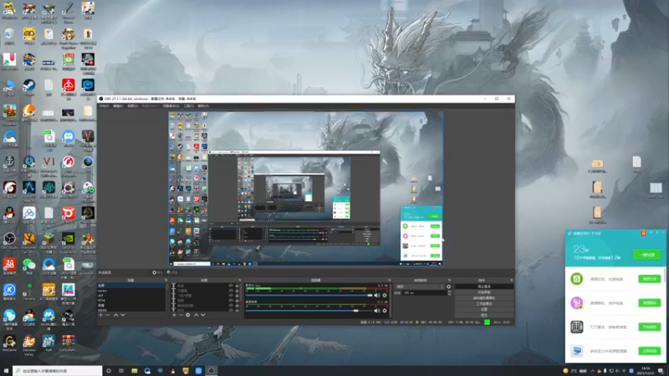Screen dimensions: 669x376
Task: Remove the selected scene with the minus icon
Action: [x=108, y=315]
